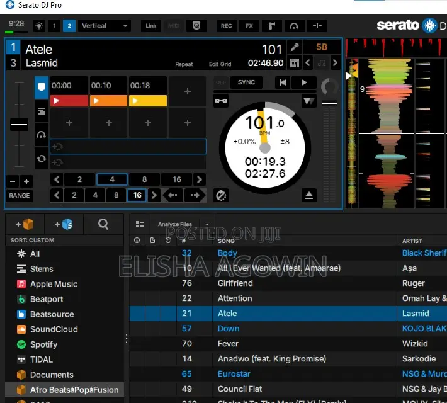Jump to previous track button
The image size is (447, 403).
click(x=283, y=82)
